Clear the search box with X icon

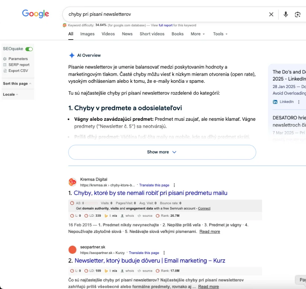point(271,14)
